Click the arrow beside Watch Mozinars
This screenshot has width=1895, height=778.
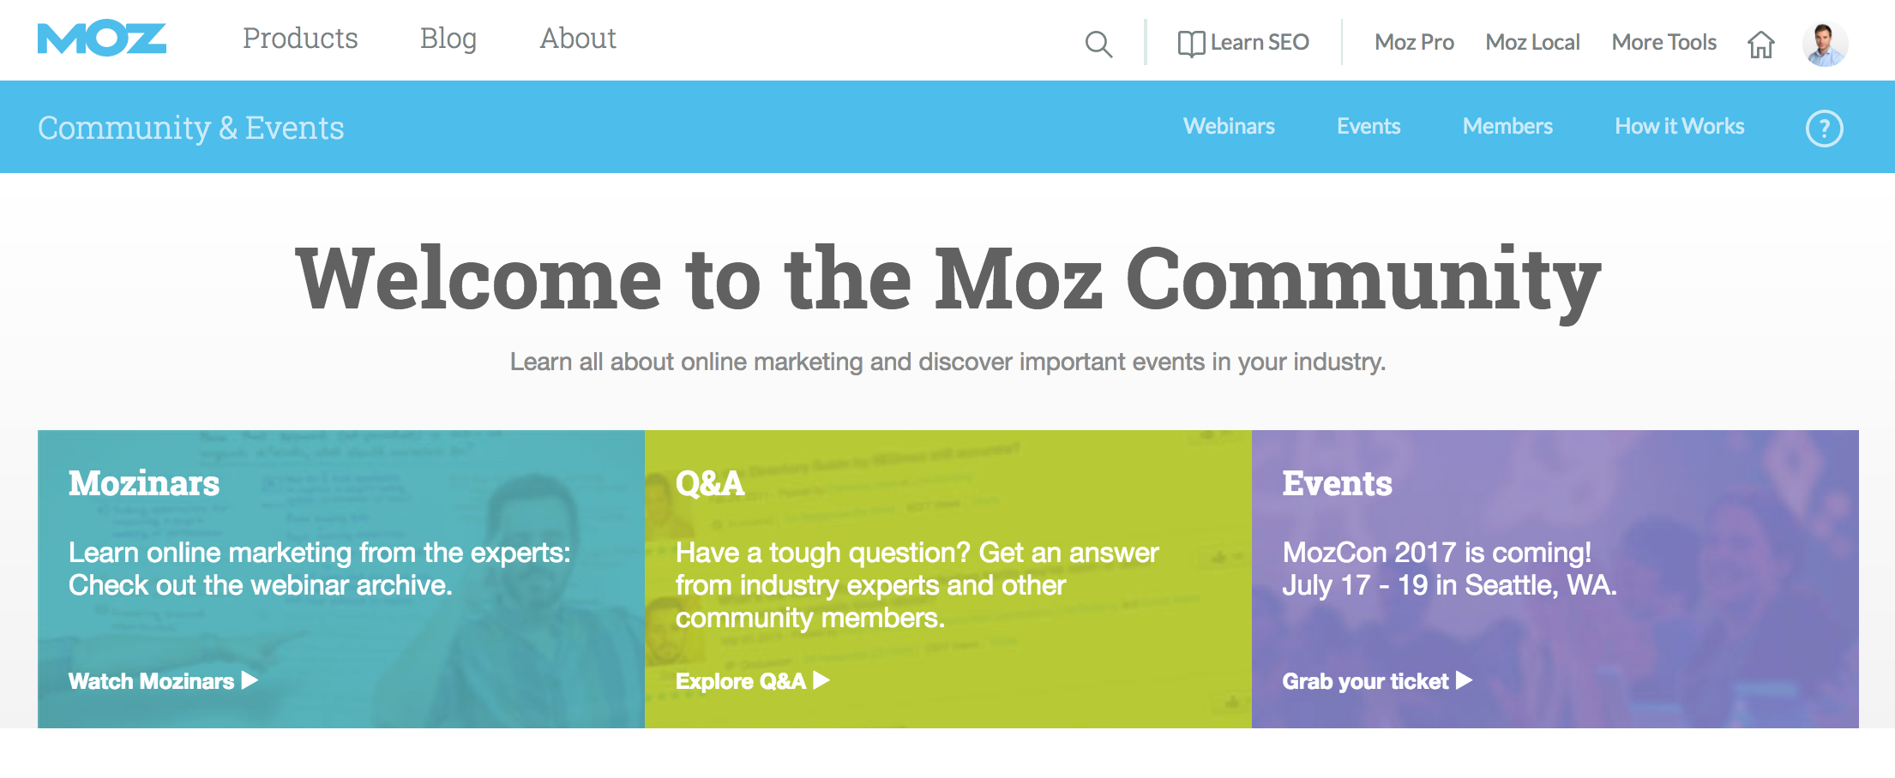pos(250,680)
